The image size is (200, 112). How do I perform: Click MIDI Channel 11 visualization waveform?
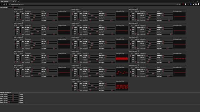(179, 58)
